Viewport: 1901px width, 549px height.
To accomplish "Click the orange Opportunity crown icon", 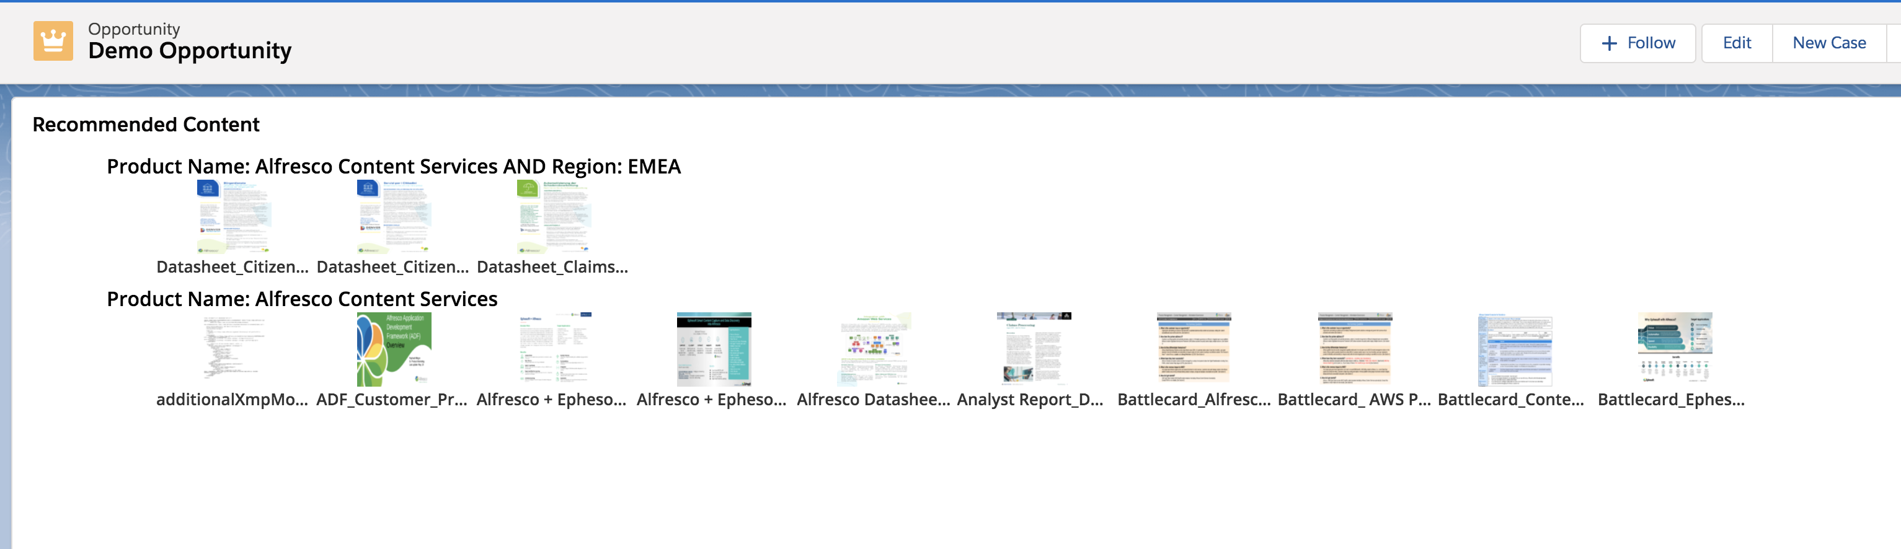I will 53,40.
